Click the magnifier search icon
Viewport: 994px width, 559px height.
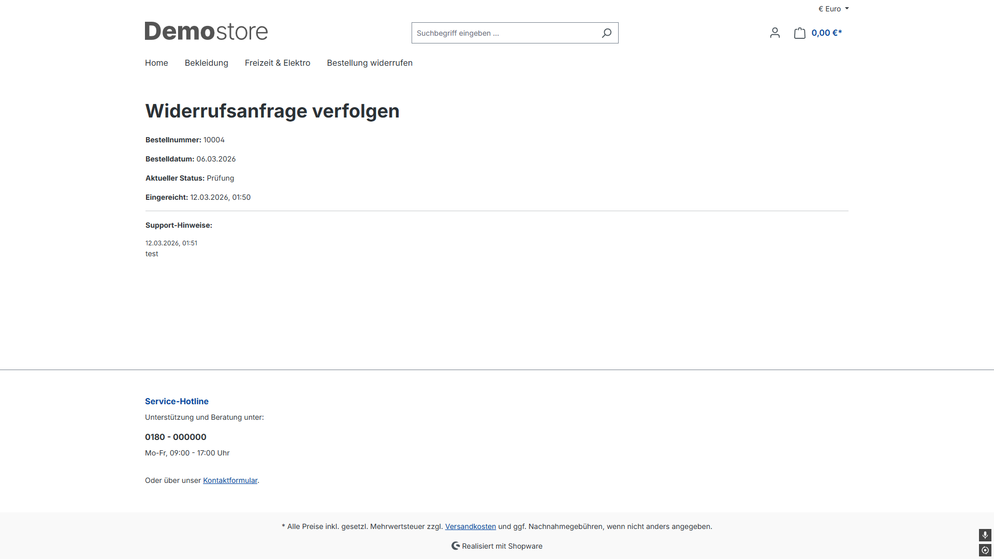606,33
